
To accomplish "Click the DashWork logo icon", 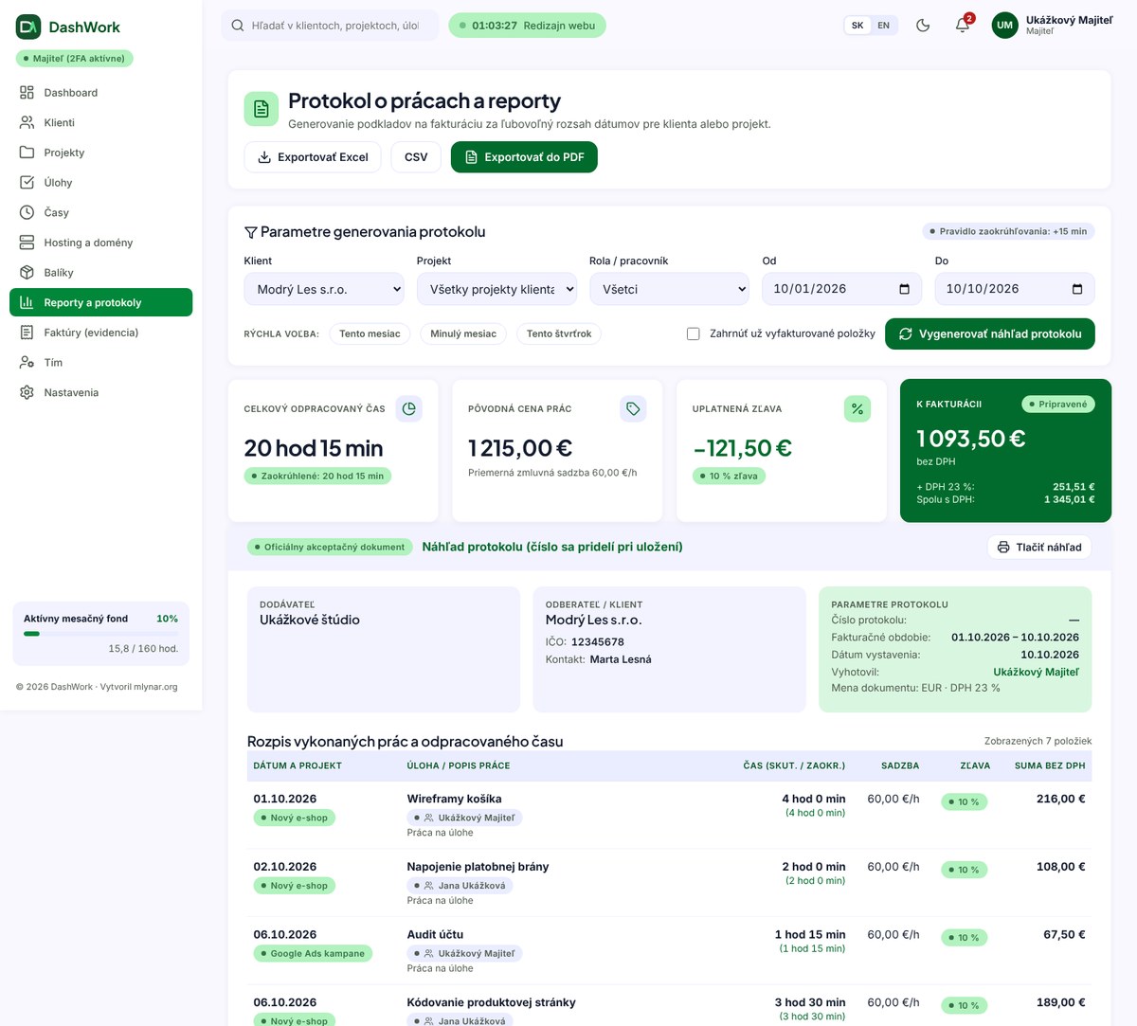I will (x=28, y=27).
